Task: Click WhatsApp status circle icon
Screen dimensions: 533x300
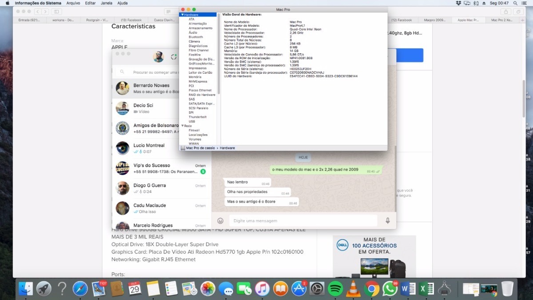Action: click(x=174, y=57)
